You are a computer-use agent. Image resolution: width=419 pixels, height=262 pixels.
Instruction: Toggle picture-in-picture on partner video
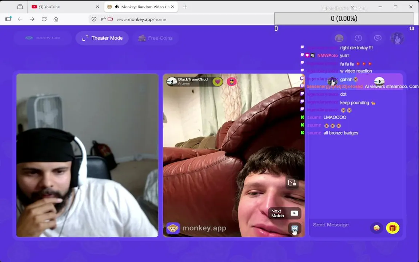point(292,183)
